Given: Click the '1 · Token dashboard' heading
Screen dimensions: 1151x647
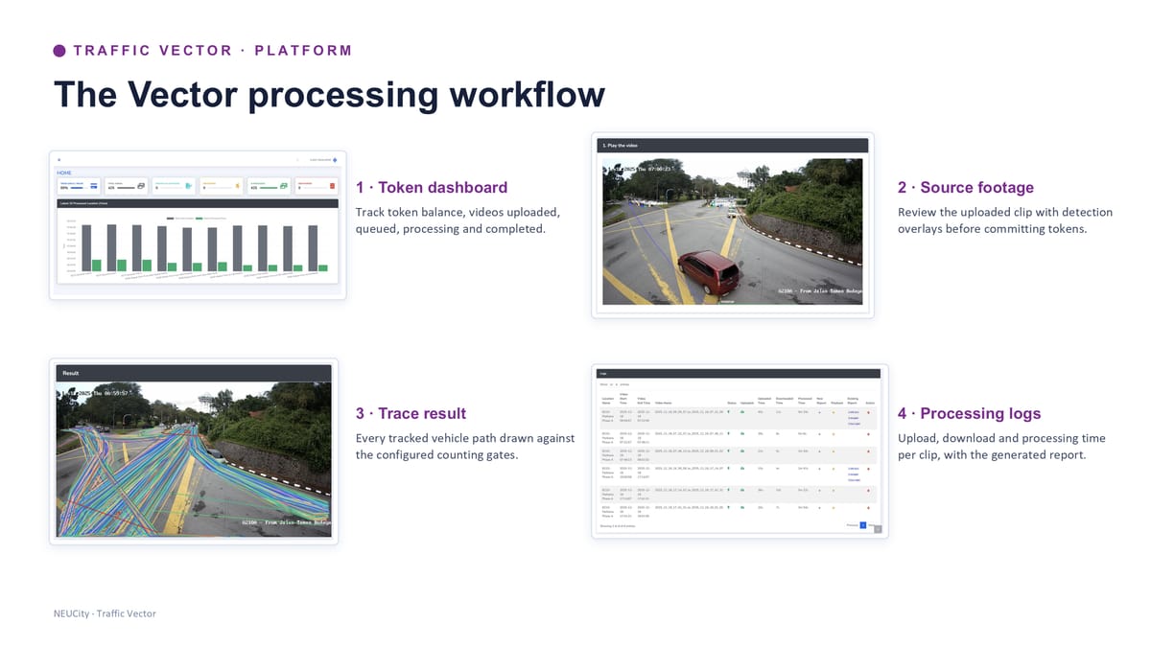Looking at the screenshot, I should click(x=432, y=188).
